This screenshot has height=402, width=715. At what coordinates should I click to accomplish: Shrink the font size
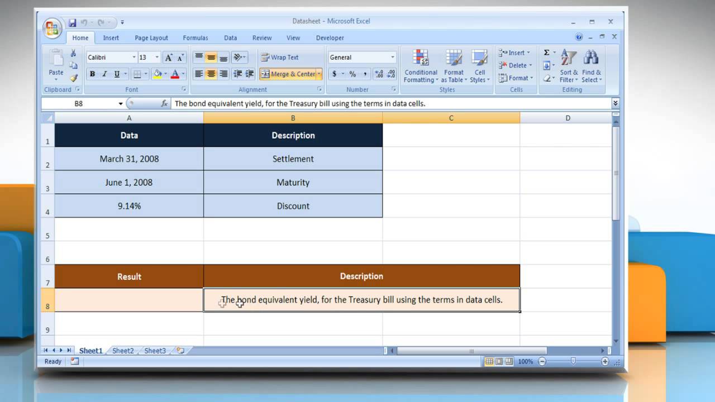click(180, 58)
